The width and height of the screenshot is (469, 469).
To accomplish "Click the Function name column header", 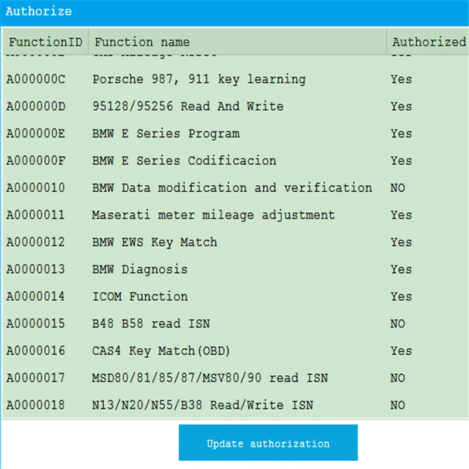I will click(237, 42).
